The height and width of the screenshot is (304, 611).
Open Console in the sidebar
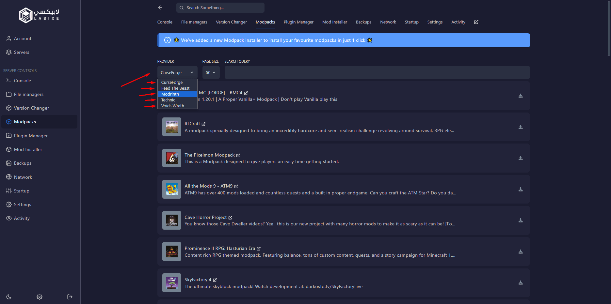click(39, 81)
